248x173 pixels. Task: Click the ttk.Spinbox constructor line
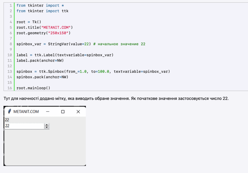(x=93, y=71)
